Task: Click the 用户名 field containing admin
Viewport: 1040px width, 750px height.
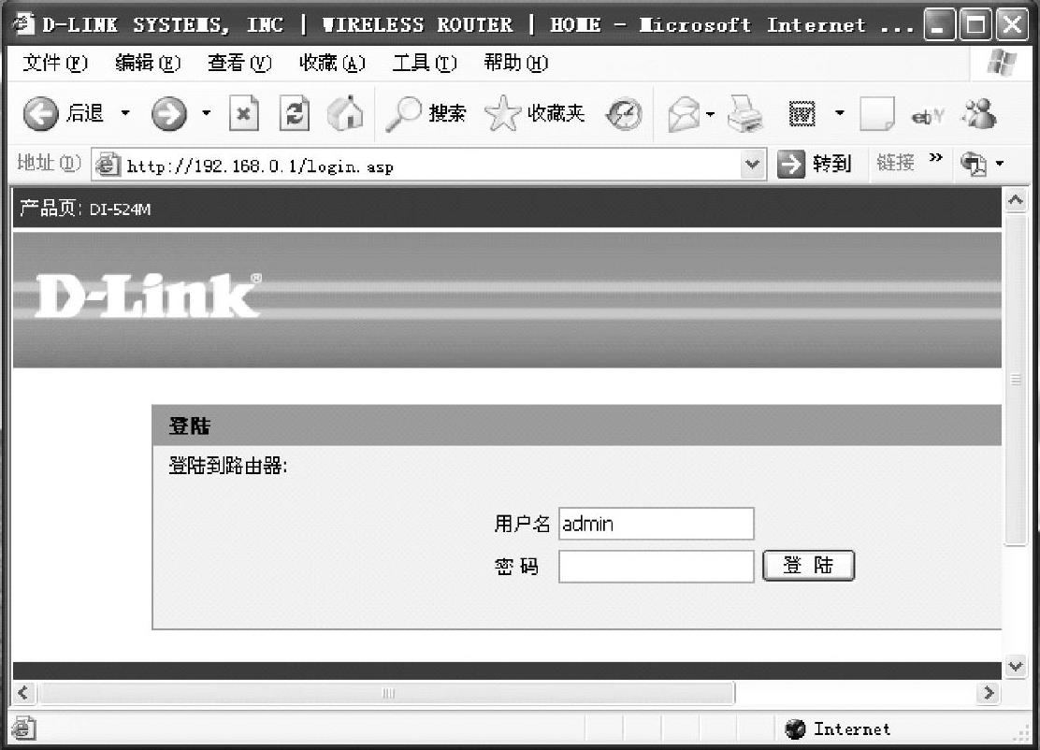Action: pyautogui.click(x=656, y=524)
